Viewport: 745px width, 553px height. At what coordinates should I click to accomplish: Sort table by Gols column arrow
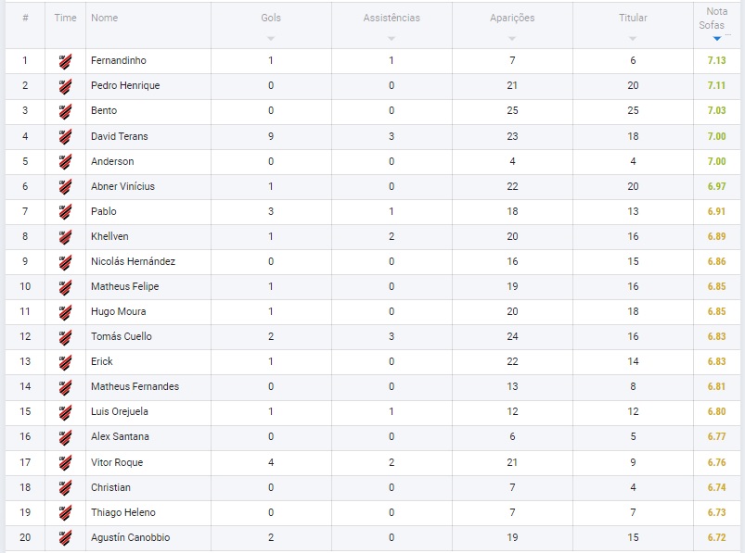click(271, 38)
